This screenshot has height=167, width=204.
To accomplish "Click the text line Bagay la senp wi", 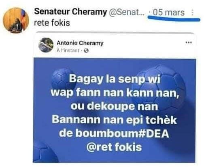I will 115,79.
